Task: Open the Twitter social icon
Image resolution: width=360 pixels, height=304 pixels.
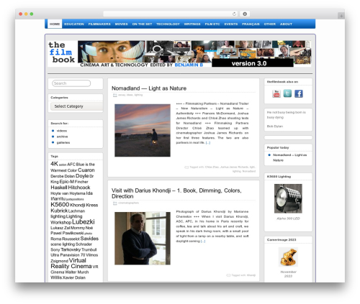Action: pyautogui.click(x=287, y=93)
